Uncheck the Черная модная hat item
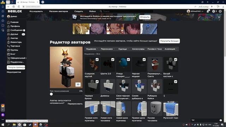The height and width of the screenshot is (127, 226). tap(144, 60)
